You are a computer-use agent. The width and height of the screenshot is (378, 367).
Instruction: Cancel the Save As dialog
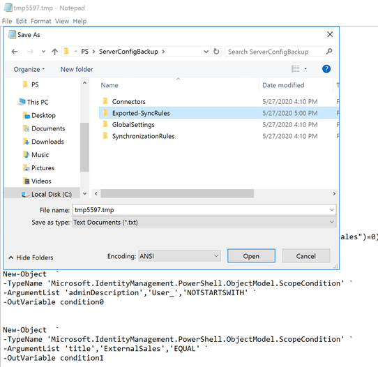(x=306, y=256)
